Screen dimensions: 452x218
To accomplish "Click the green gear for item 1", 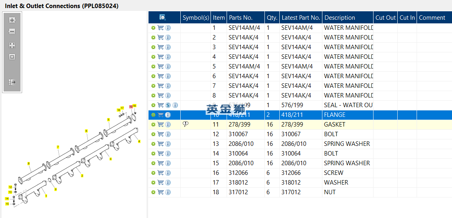I will (x=153, y=28).
